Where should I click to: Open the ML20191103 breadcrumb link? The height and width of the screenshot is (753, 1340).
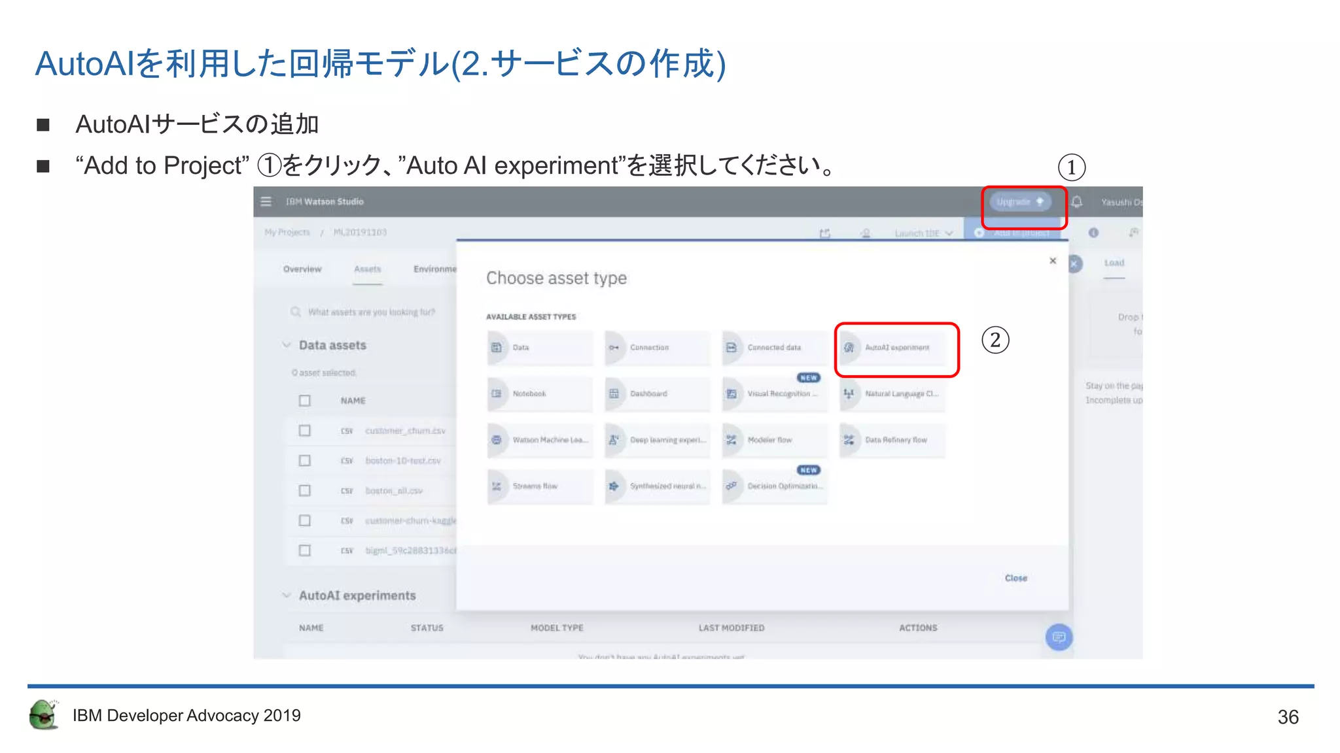(x=360, y=233)
